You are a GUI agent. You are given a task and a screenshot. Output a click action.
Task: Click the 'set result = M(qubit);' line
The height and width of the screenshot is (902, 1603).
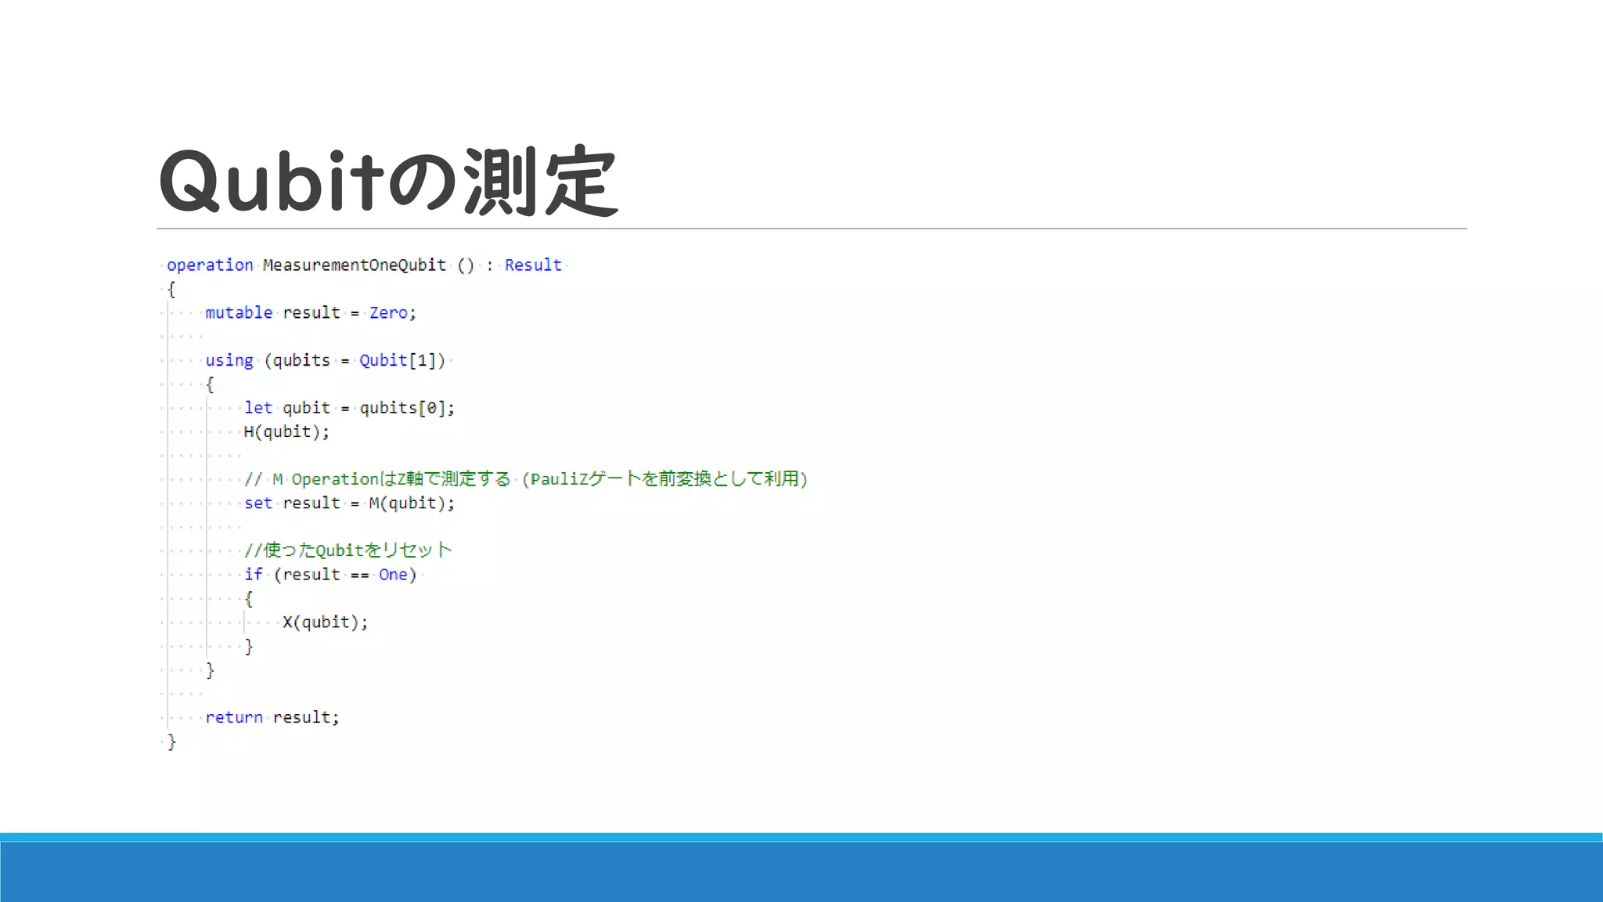[x=348, y=503]
